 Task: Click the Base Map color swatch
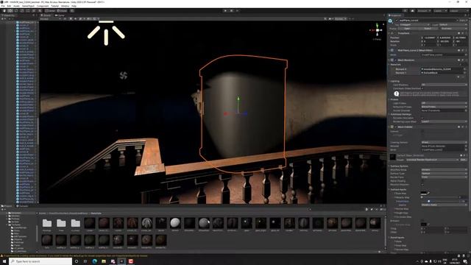point(424,193)
